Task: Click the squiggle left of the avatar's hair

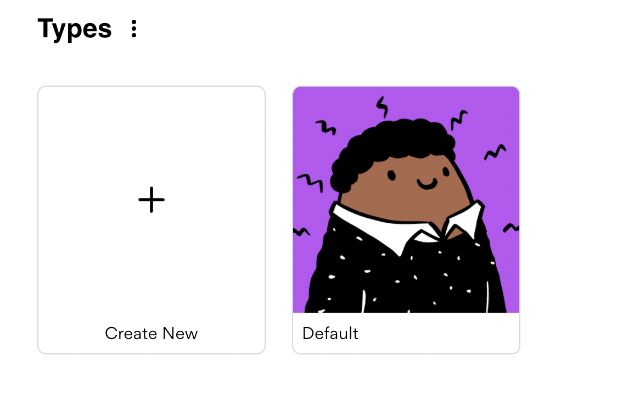Action: (310, 183)
